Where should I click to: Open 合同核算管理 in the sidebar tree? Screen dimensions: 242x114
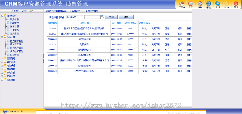pyautogui.click(x=16, y=51)
